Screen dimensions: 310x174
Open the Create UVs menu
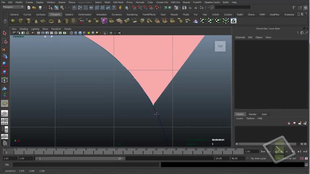(162, 3)
